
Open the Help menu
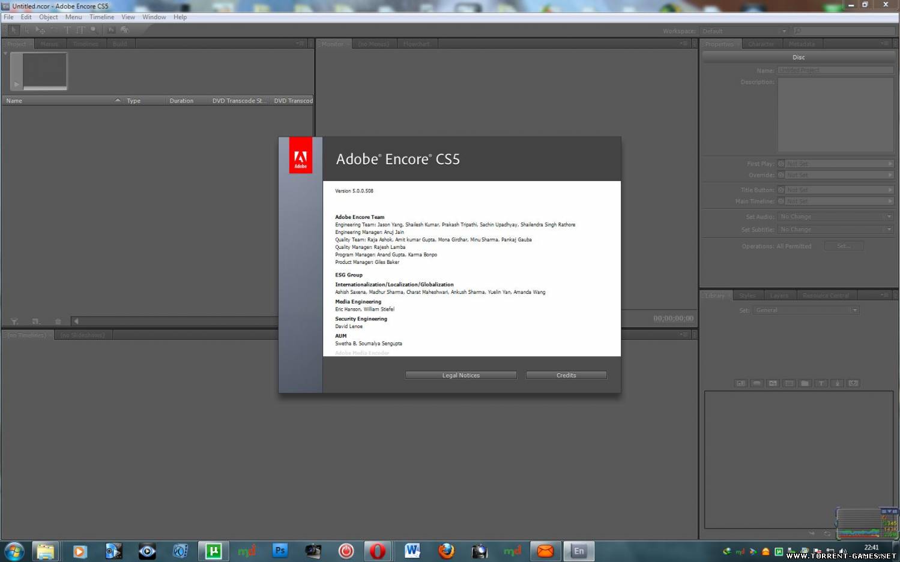pyautogui.click(x=180, y=17)
